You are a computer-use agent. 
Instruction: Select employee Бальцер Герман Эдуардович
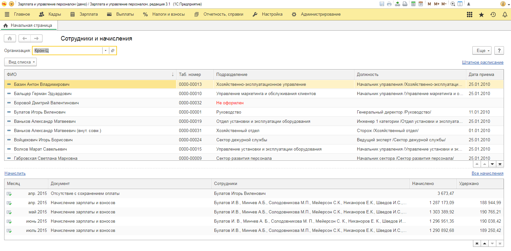pyautogui.click(x=43, y=93)
